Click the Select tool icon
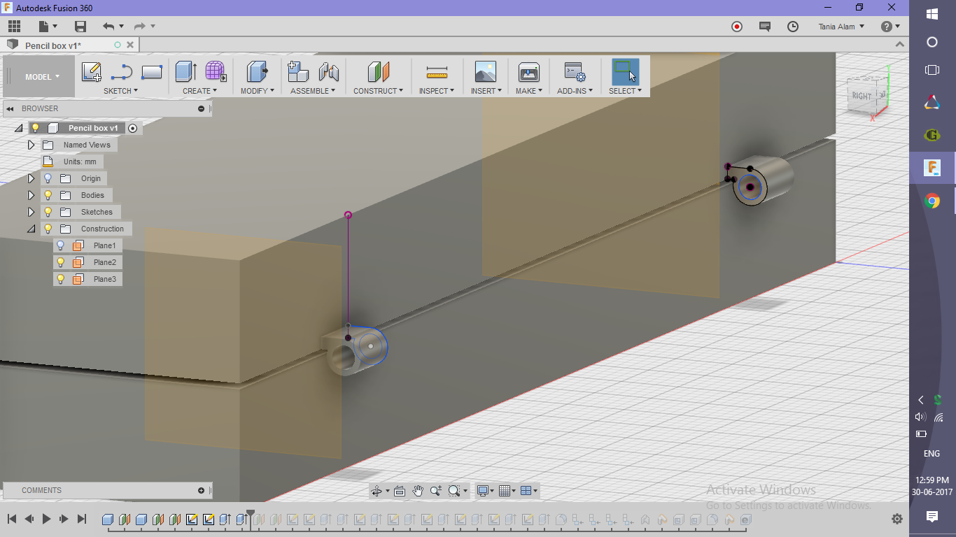 click(x=625, y=71)
